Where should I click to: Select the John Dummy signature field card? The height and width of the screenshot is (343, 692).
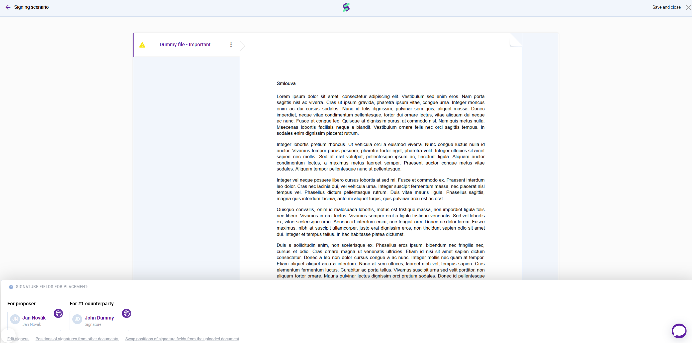[99, 321]
